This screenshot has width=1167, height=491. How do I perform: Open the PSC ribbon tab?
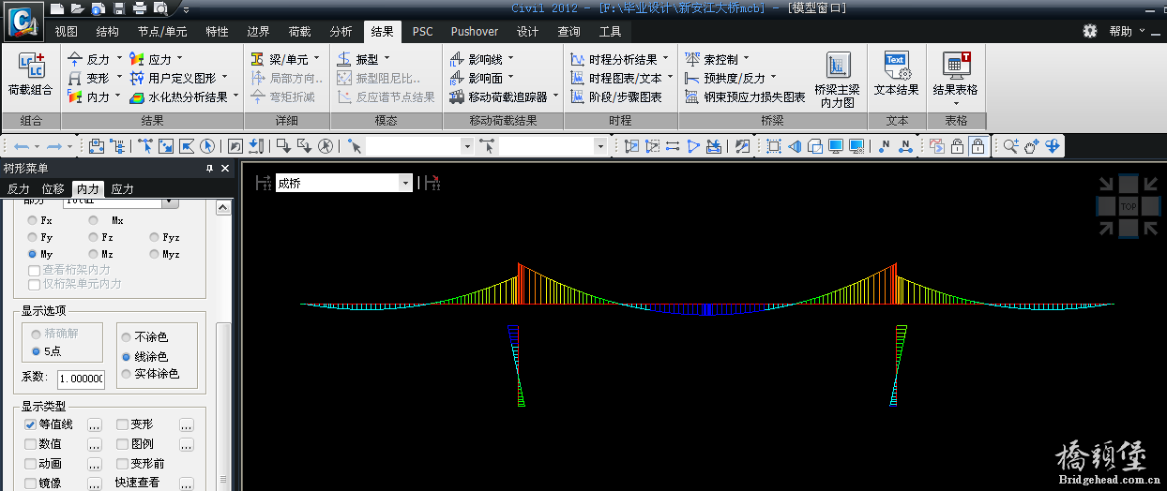(423, 31)
